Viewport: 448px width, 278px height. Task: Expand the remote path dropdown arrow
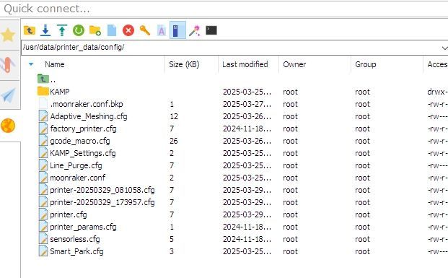point(444,48)
